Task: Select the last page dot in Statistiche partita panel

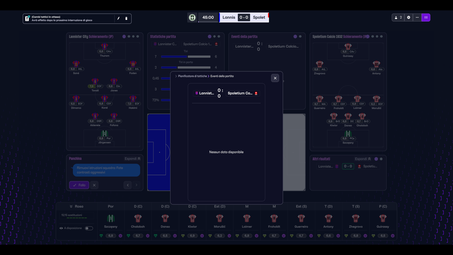Action: pos(219,36)
